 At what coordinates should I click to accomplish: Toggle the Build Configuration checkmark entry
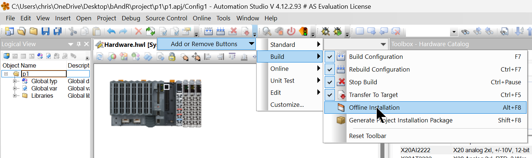pyautogui.click(x=426, y=57)
